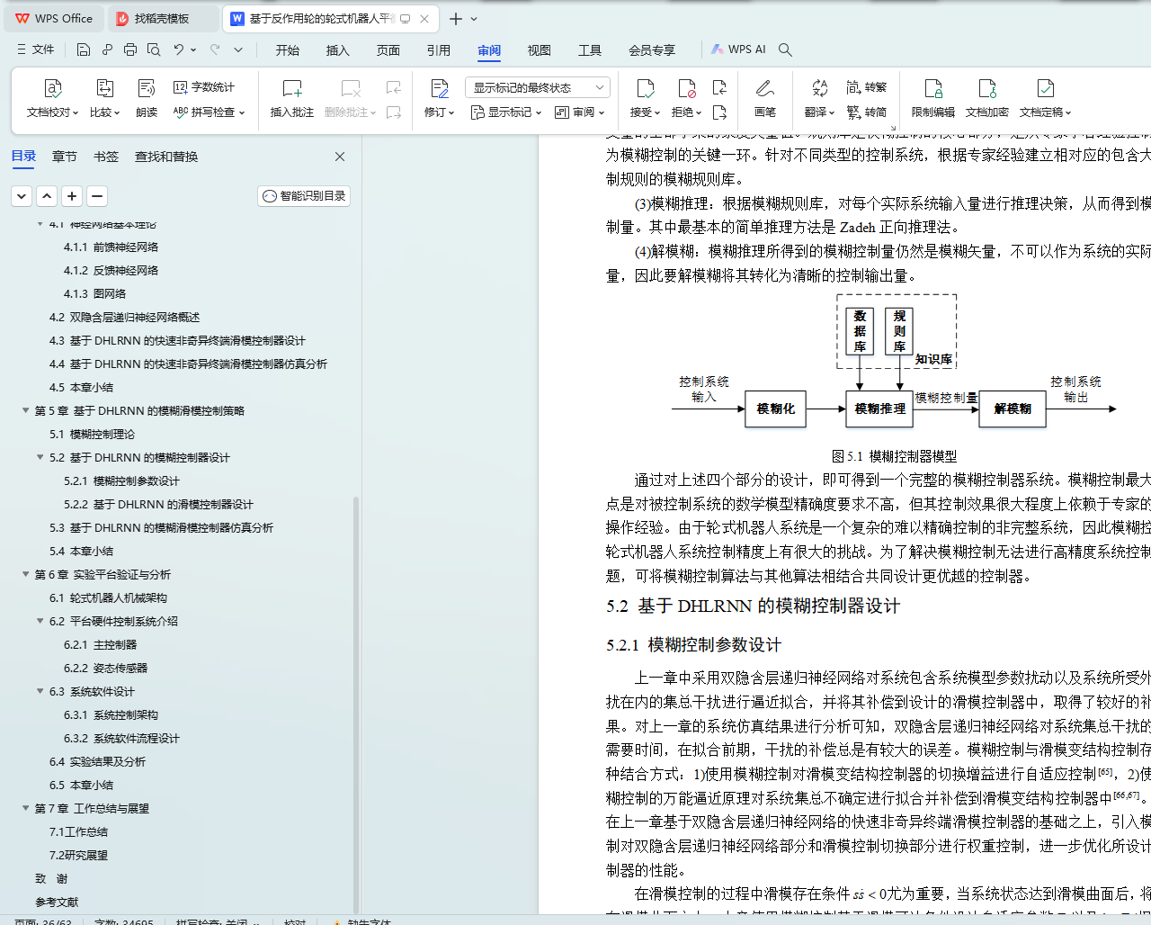Click the navigation pane vertical scrollbar
This screenshot has width=1151, height=925.
pyautogui.click(x=356, y=705)
